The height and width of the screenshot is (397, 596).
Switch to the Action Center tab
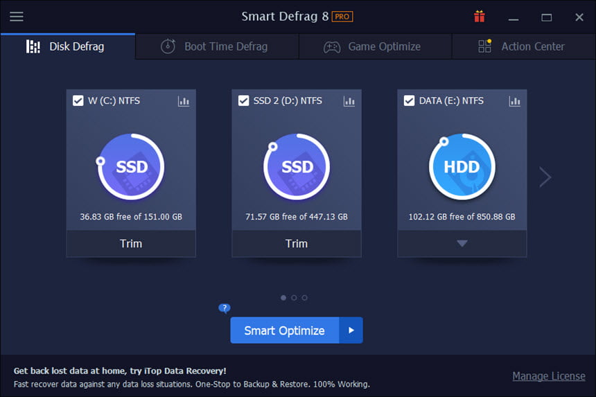coord(524,46)
